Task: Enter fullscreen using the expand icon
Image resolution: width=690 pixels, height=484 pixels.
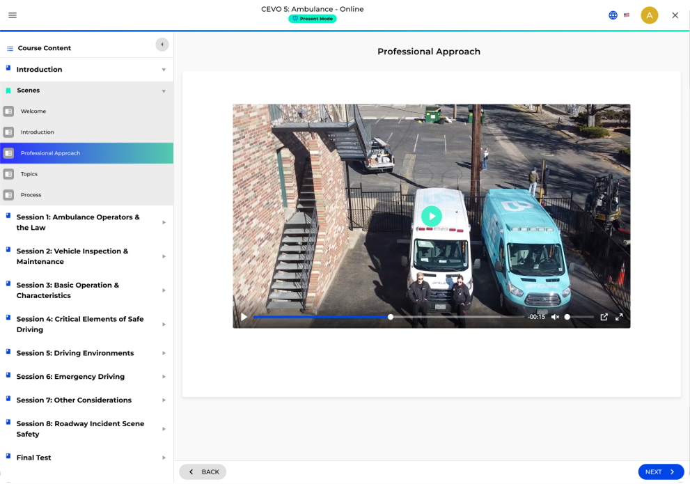Action: pyautogui.click(x=619, y=317)
